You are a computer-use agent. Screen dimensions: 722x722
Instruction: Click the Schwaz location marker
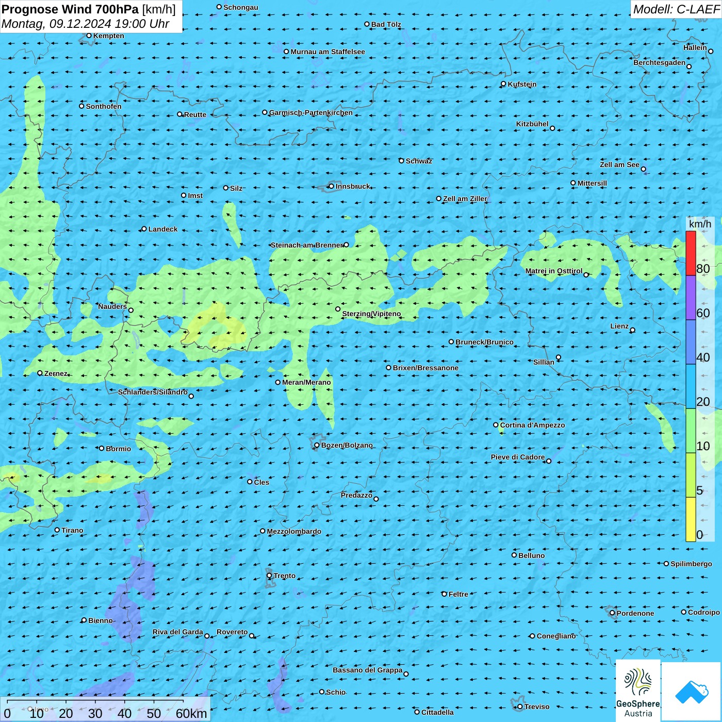coord(401,161)
